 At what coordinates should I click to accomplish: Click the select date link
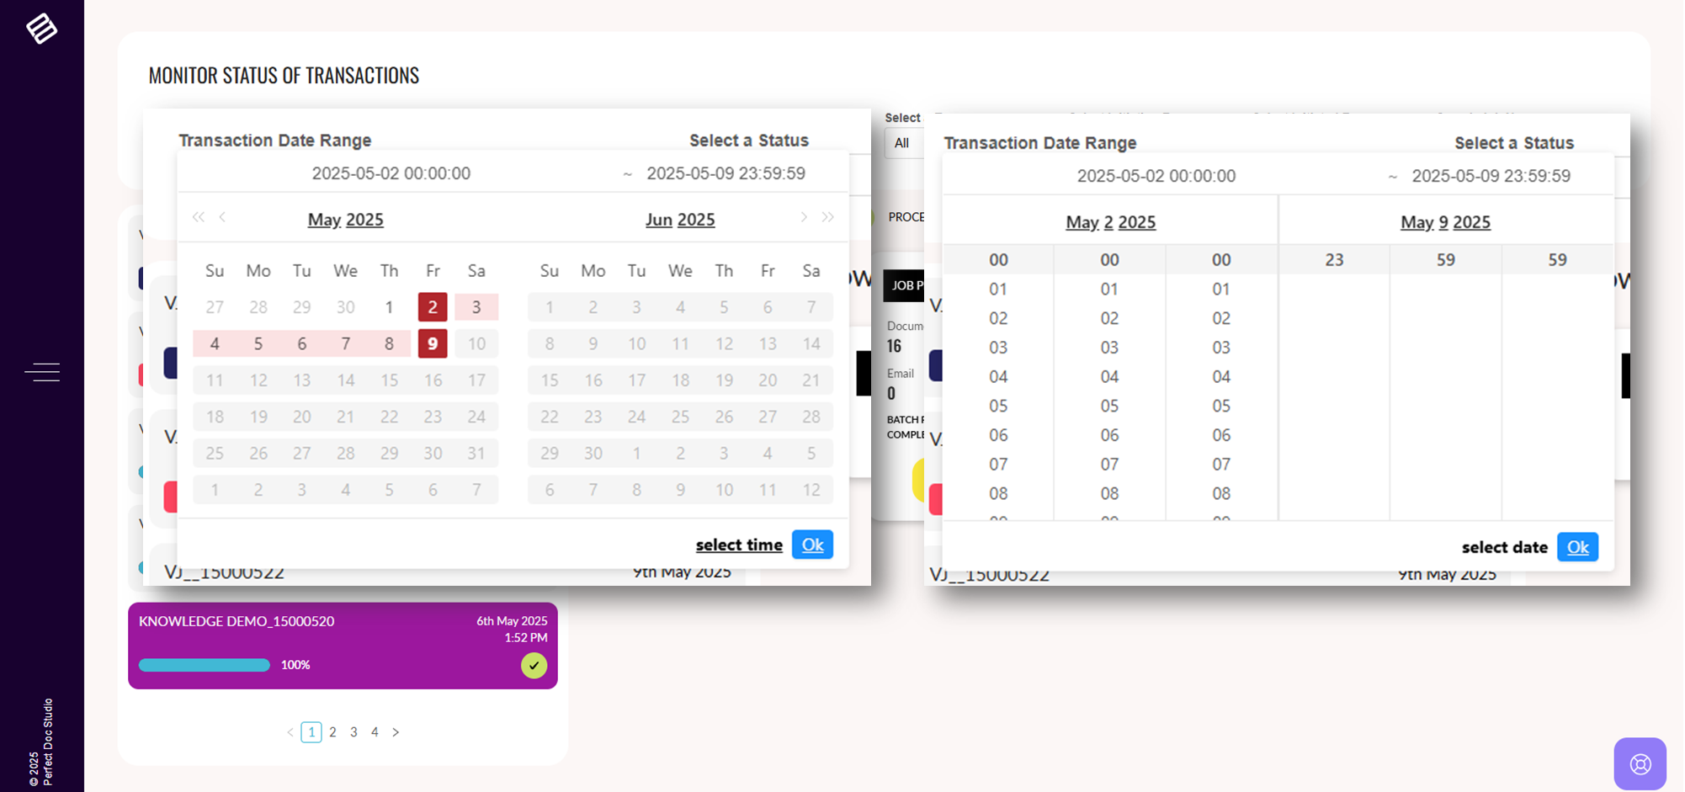tap(1504, 547)
